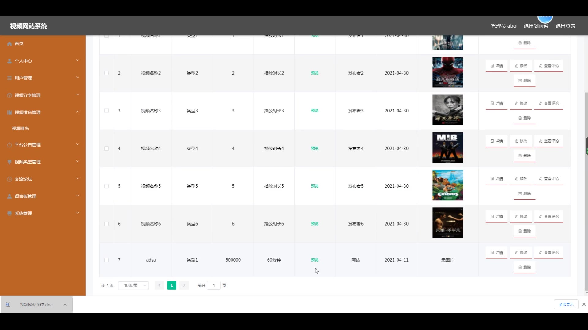Collapse the 视频排名管理 menu
588x330 pixels.
(x=77, y=112)
